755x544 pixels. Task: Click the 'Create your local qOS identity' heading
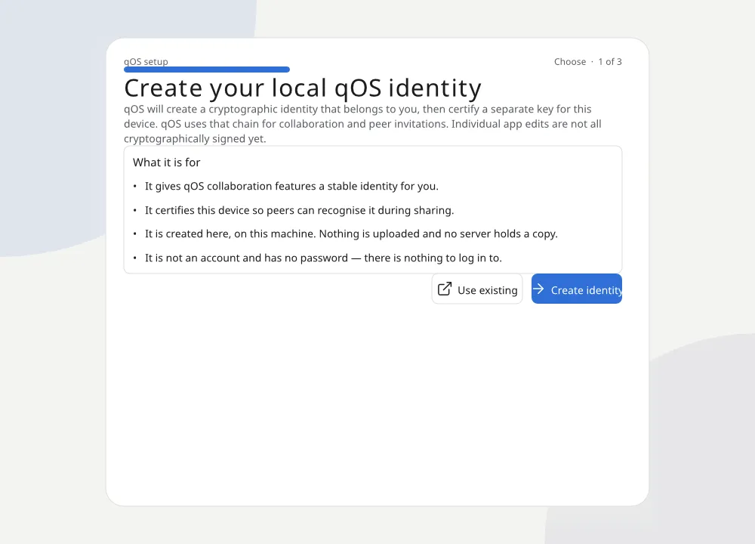tap(303, 88)
